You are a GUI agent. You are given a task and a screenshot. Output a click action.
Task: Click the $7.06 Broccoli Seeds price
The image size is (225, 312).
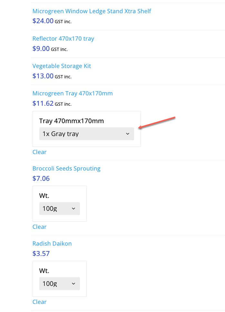41,179
